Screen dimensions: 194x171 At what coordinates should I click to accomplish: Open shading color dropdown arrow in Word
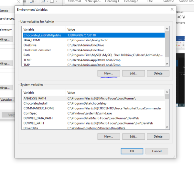[x=48, y=1]
